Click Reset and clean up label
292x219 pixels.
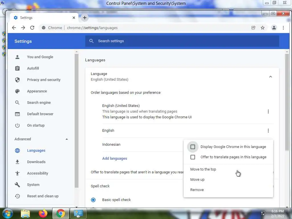[x=43, y=196]
